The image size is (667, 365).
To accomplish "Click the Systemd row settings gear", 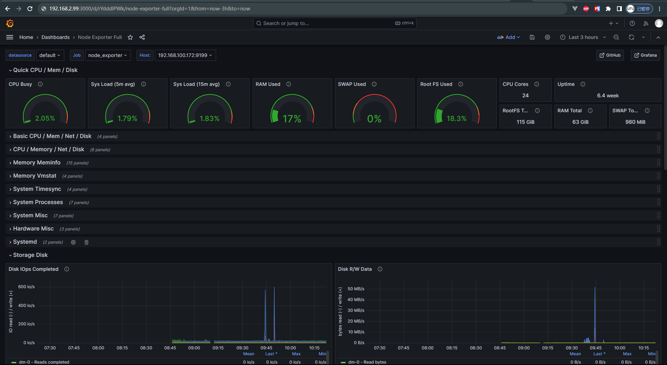I will (x=73, y=242).
